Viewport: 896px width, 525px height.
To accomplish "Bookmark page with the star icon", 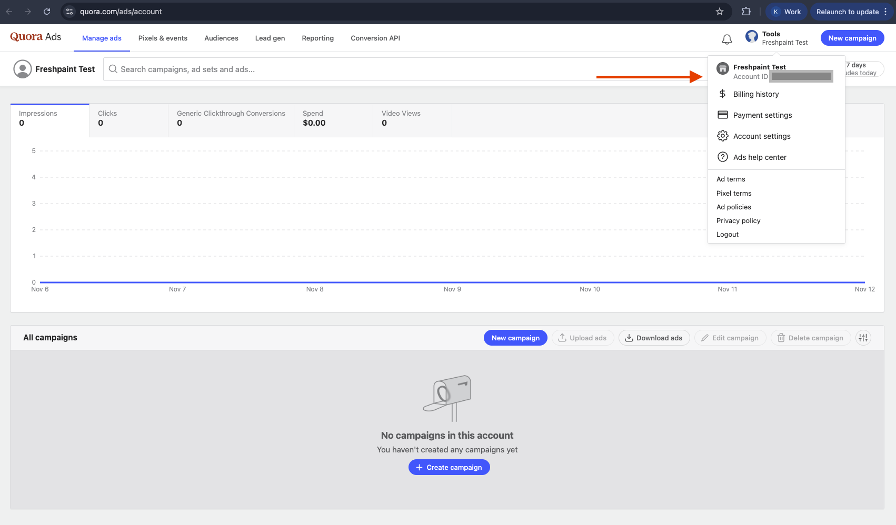I will pos(719,12).
